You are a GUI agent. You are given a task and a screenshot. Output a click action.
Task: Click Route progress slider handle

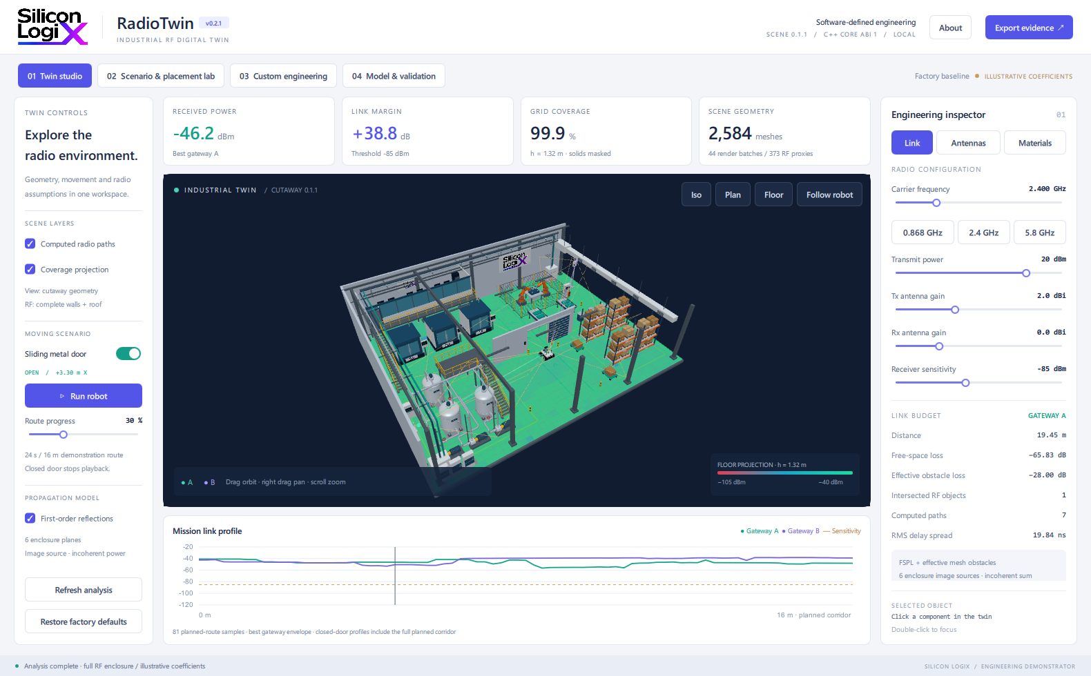click(x=64, y=435)
